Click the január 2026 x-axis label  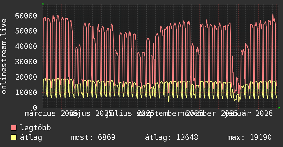248,113
